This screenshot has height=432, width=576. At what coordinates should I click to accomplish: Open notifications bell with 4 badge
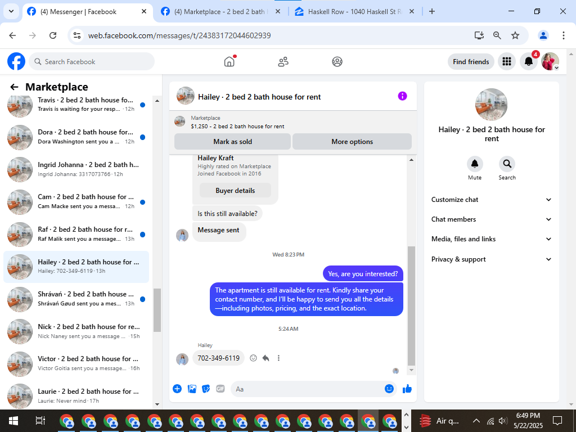tap(529, 61)
